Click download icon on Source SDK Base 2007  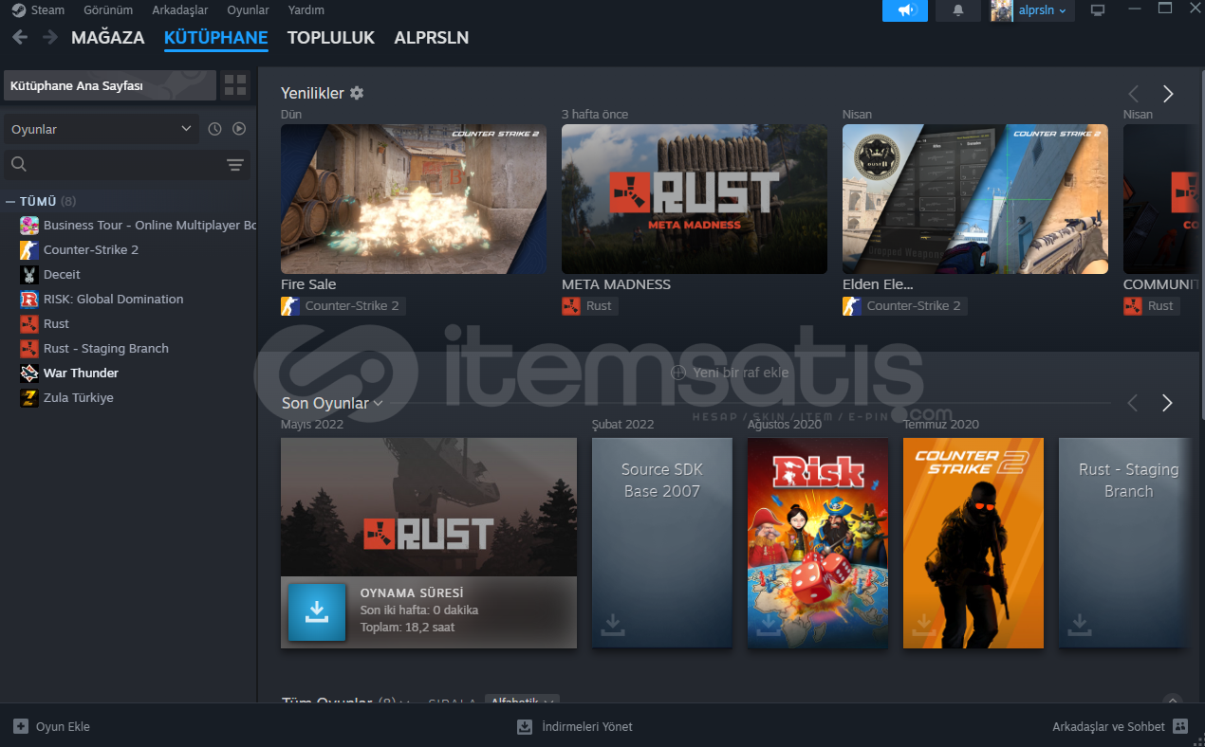(613, 625)
